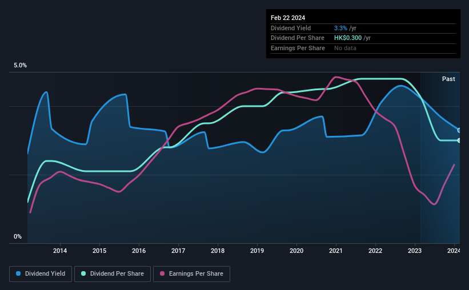The image size is (469, 290).
Task: Click the HK$0.300 dividend per share value
Action: 348,38
